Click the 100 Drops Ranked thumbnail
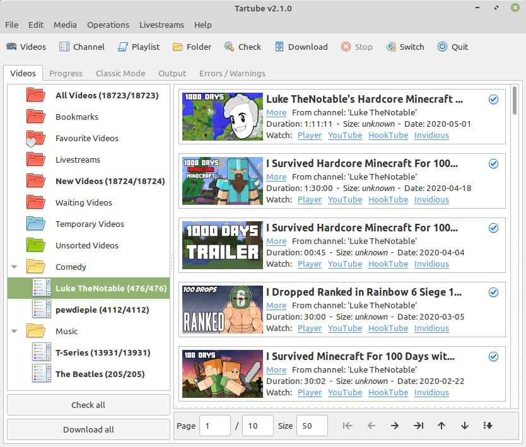Screen dimensions: 526x447 [223, 310]
